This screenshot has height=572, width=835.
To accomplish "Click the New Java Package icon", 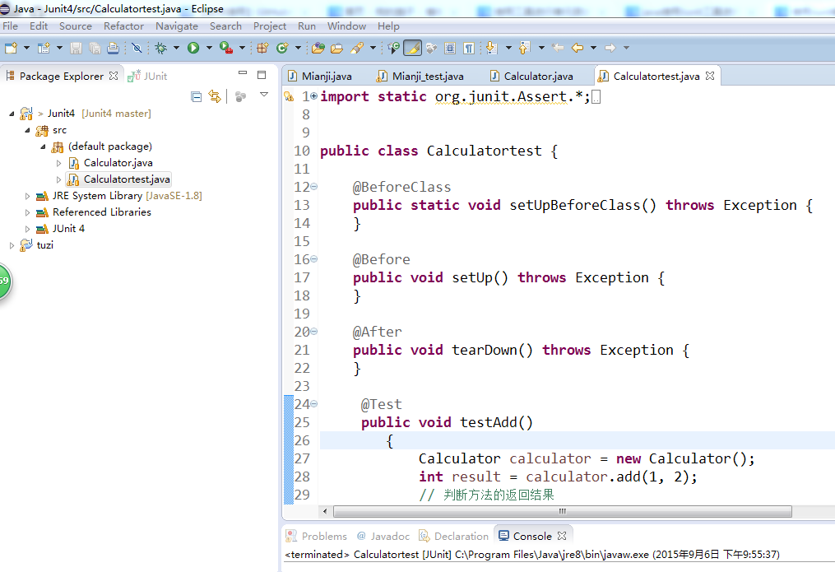I will [x=262, y=48].
